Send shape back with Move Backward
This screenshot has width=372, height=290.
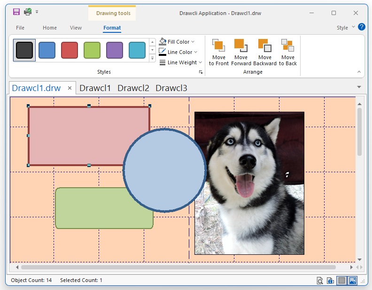pos(265,52)
